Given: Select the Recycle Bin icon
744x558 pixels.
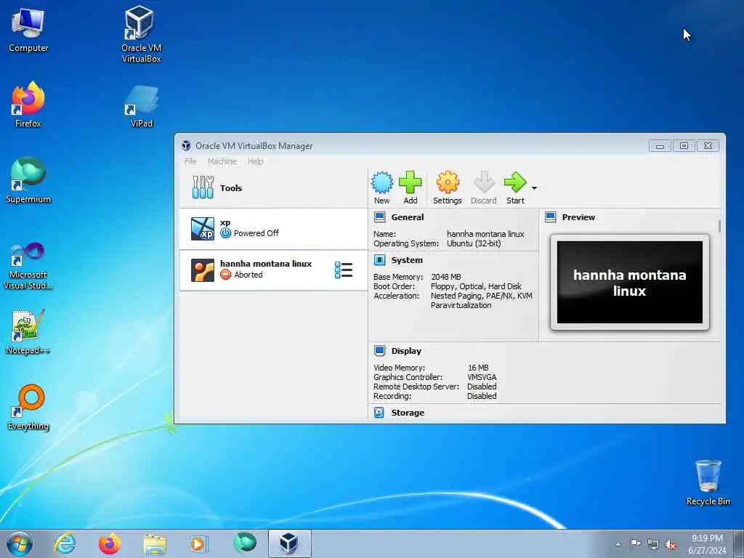Looking at the screenshot, I should point(708,482).
